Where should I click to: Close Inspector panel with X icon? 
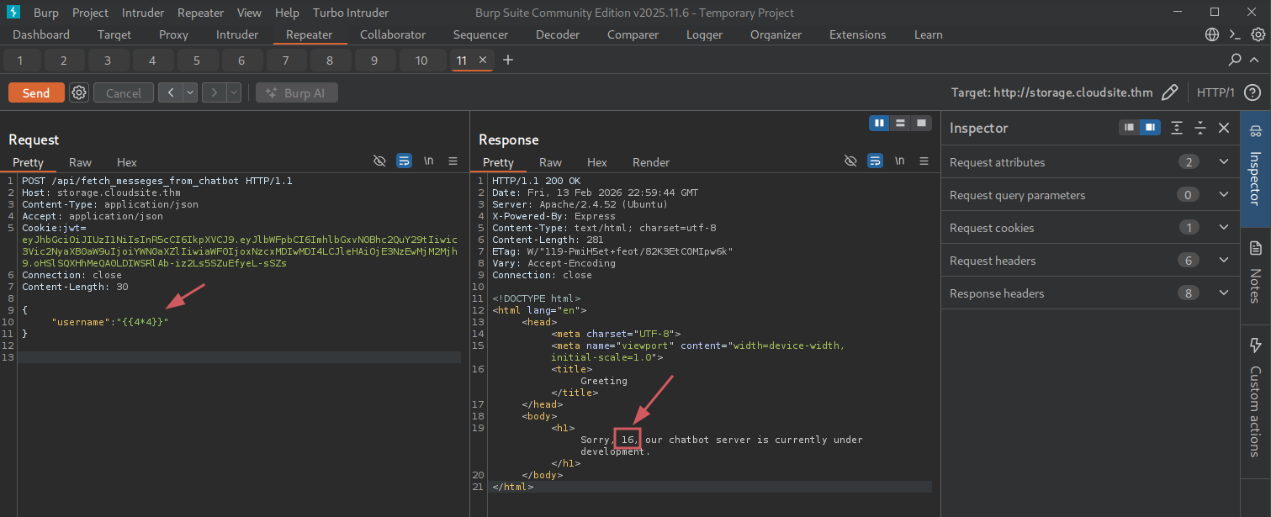click(1224, 128)
